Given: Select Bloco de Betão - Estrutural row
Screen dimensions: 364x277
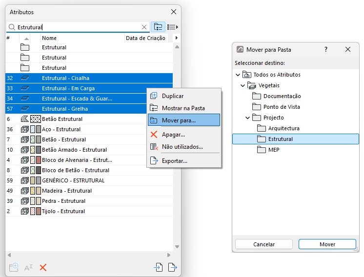Looking at the screenshot, I should coord(89,170).
